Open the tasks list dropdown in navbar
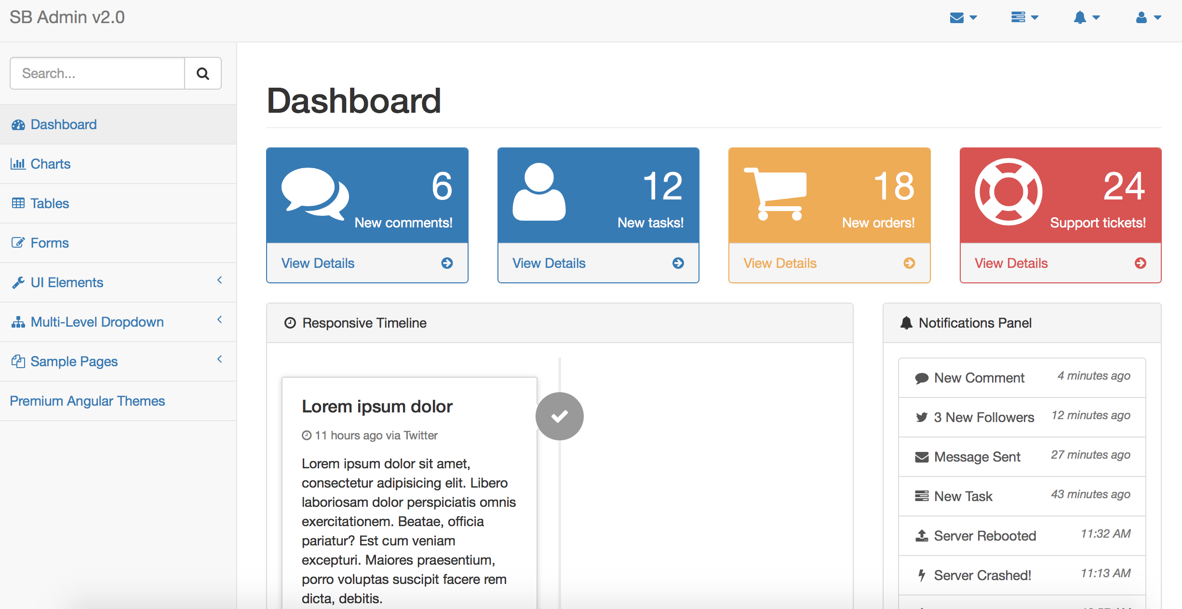Viewport: 1182px width, 609px height. 1024,18
